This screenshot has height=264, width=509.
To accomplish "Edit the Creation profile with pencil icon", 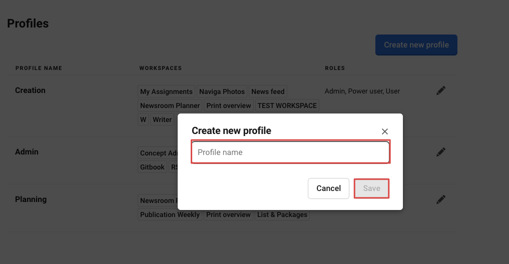I will tap(441, 91).
